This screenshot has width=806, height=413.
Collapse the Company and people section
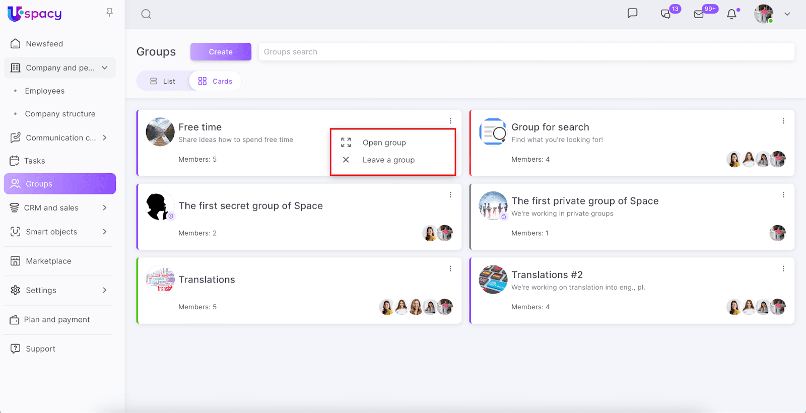click(x=105, y=67)
